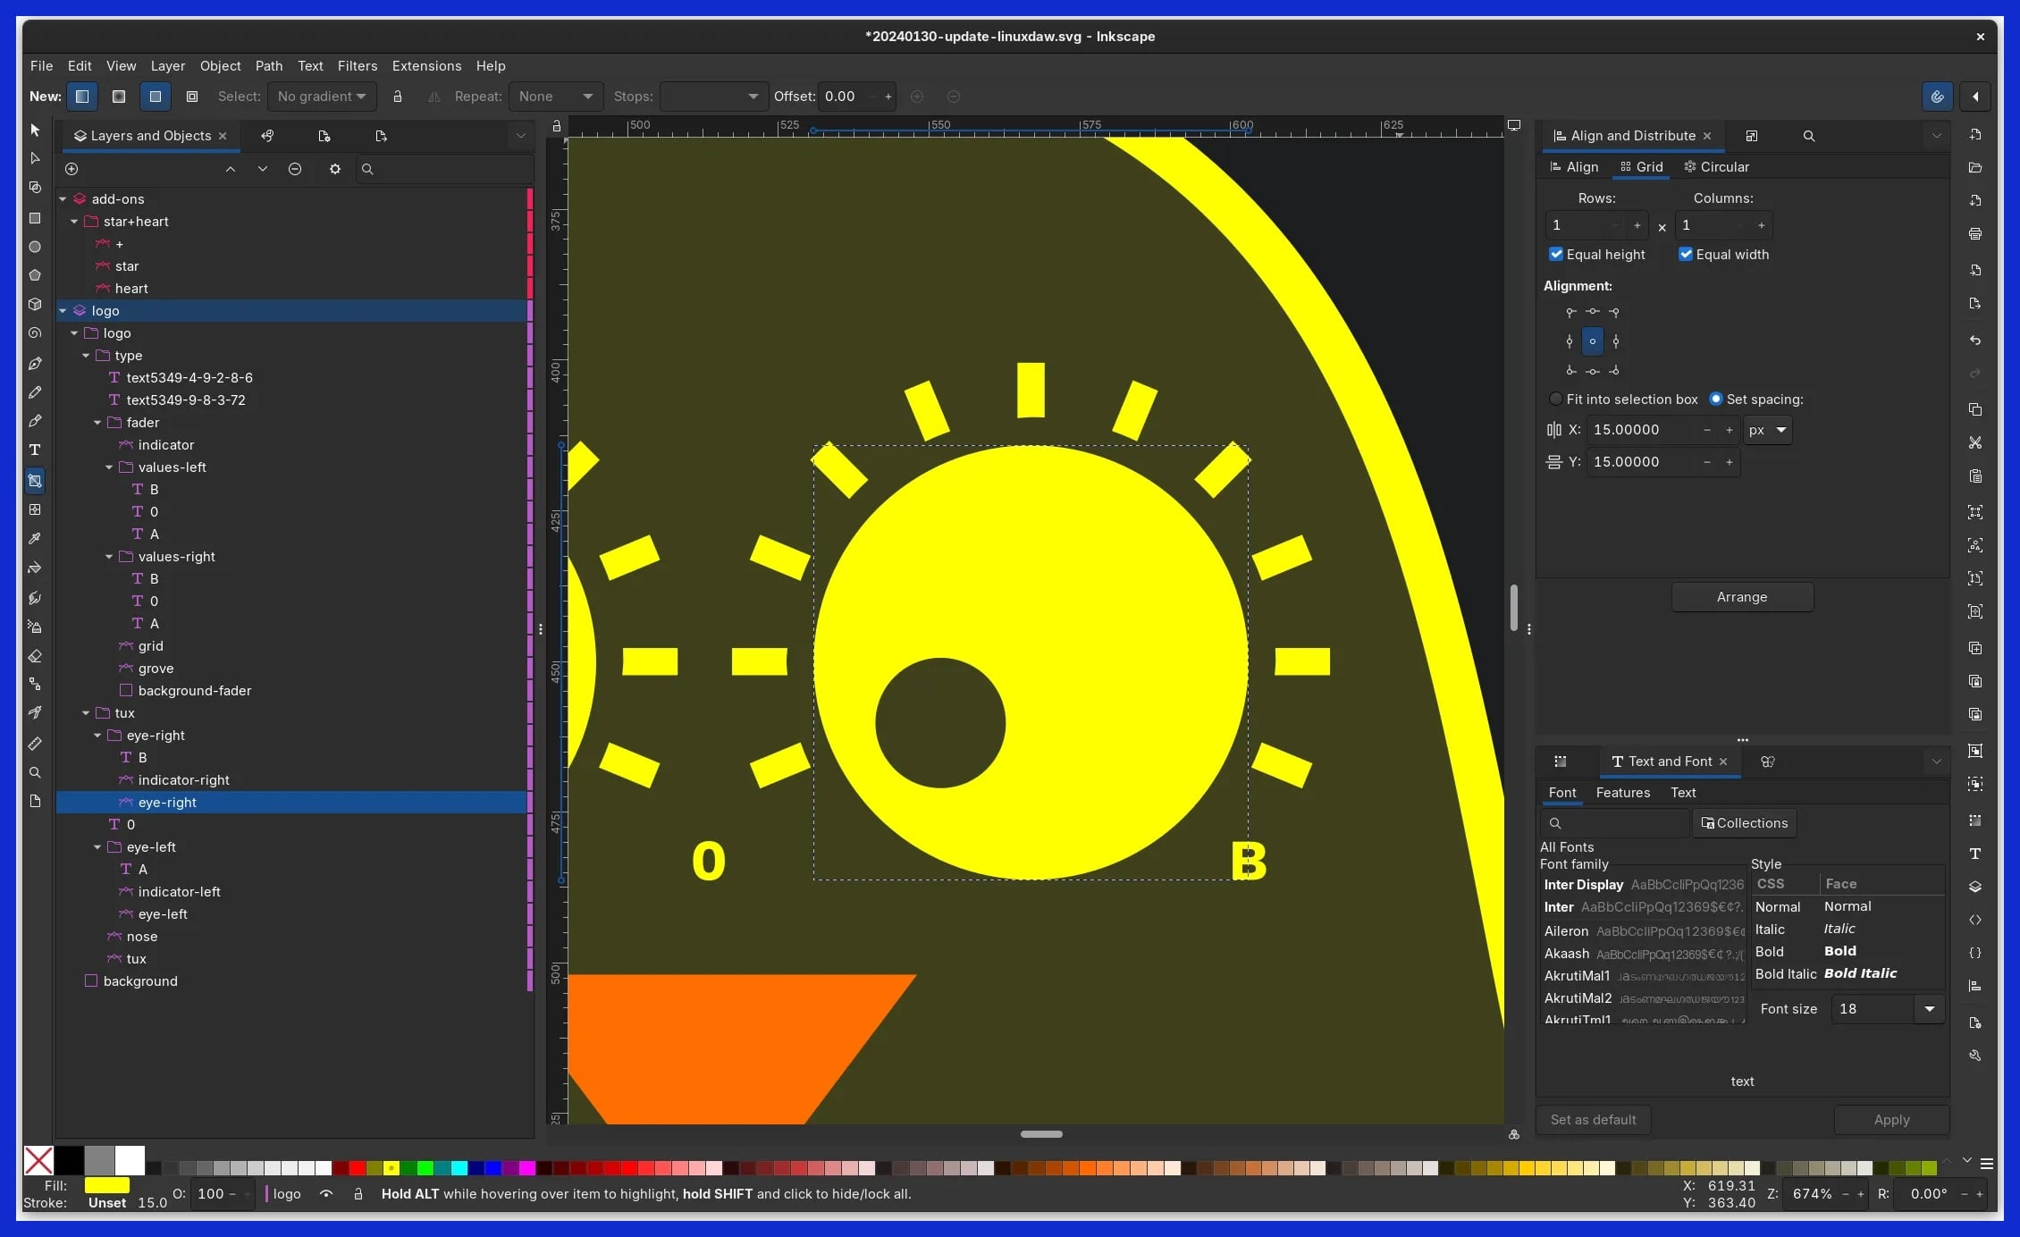Open the Filters menu
Image resolution: width=2020 pixels, height=1237 pixels.
click(x=358, y=65)
